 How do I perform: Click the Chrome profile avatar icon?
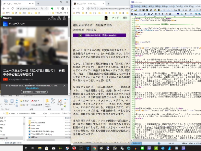pos(63,8)
